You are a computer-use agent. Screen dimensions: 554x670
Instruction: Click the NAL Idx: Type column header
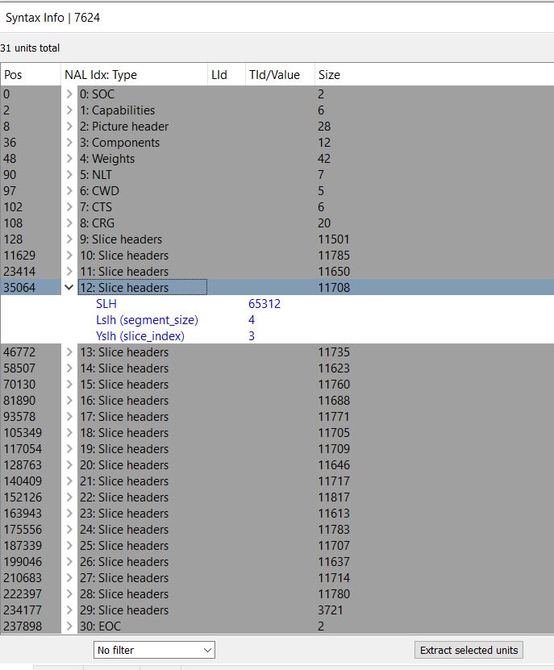coord(134,75)
